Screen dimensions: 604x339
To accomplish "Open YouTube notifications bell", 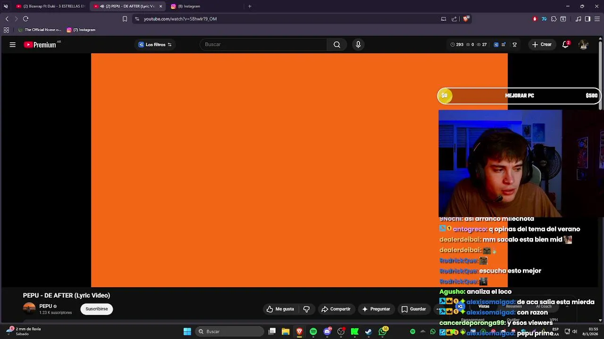I will [565, 45].
